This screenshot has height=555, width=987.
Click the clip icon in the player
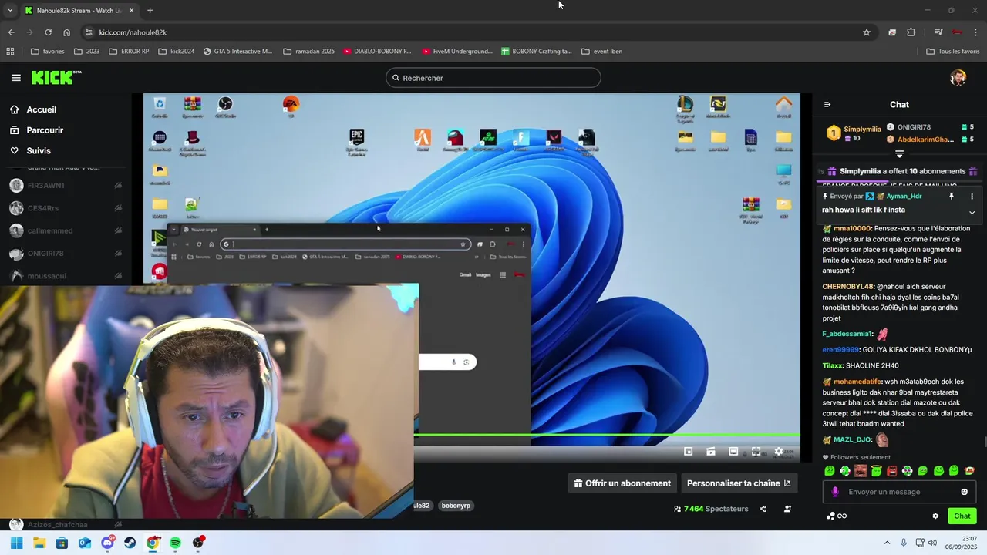[711, 452]
